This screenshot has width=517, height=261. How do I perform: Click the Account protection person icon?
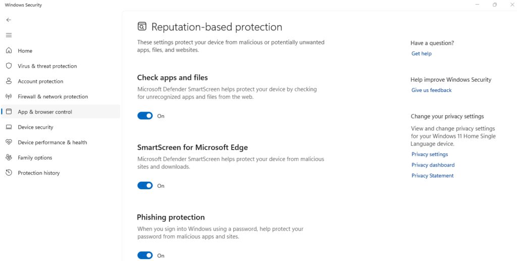tap(9, 81)
